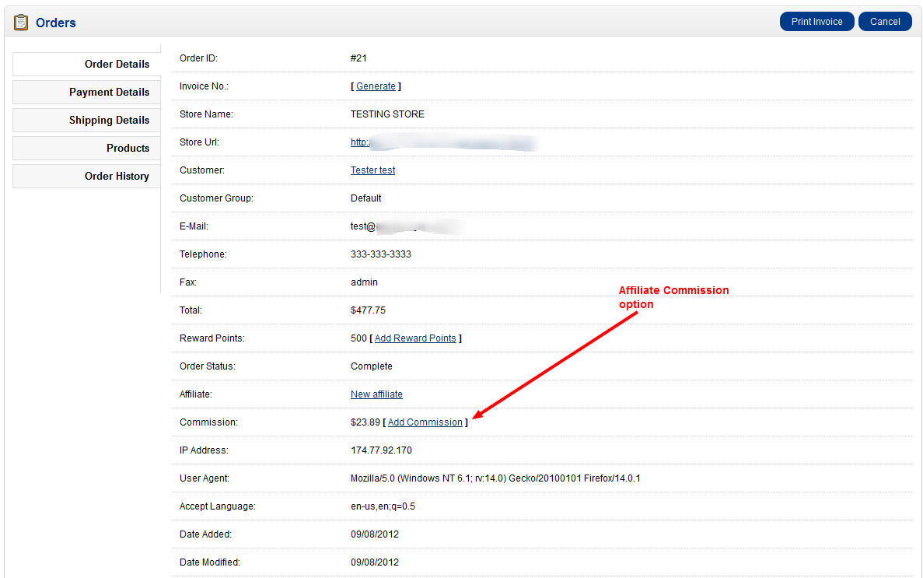
Task: Click the Add Commission link
Action: pos(425,422)
